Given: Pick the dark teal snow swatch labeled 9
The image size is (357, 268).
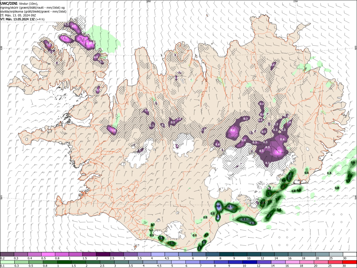Looking at the screenshot, I should (x=240, y=254).
